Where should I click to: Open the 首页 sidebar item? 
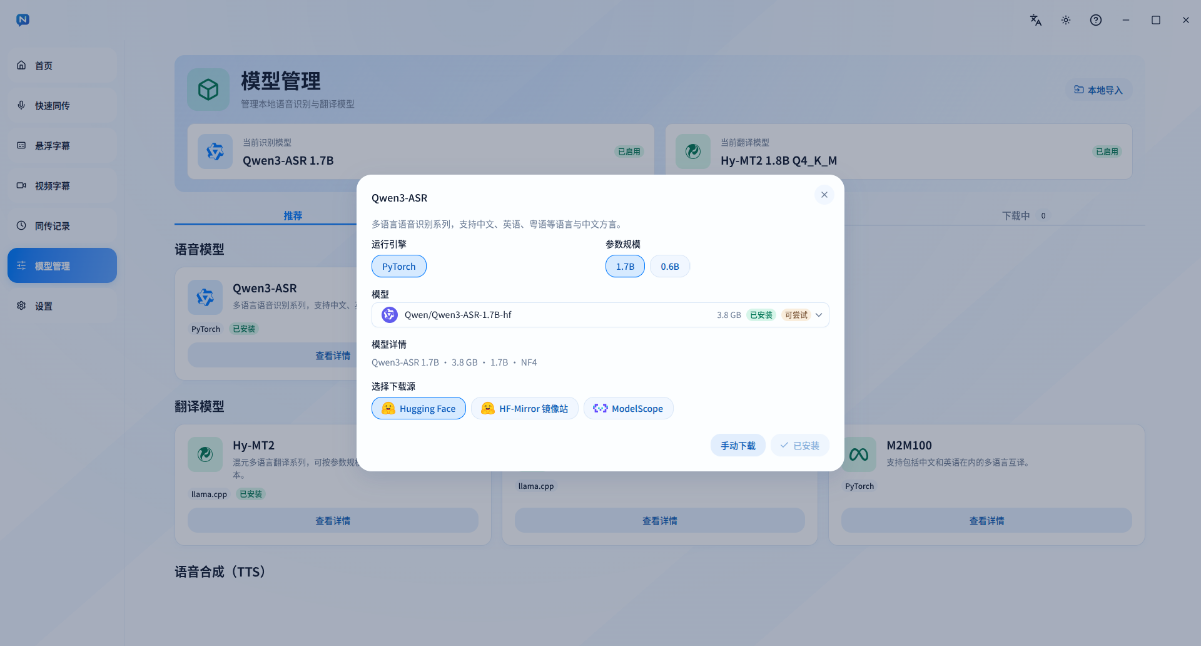[x=62, y=65]
